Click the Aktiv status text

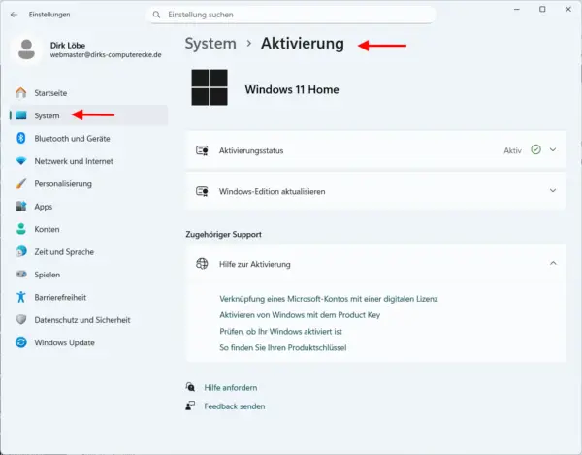pos(512,150)
